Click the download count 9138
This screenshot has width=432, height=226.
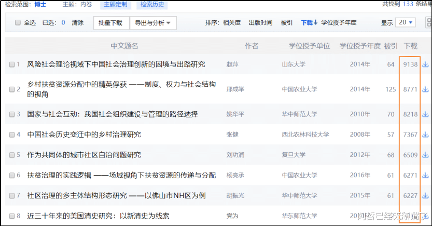411,64
